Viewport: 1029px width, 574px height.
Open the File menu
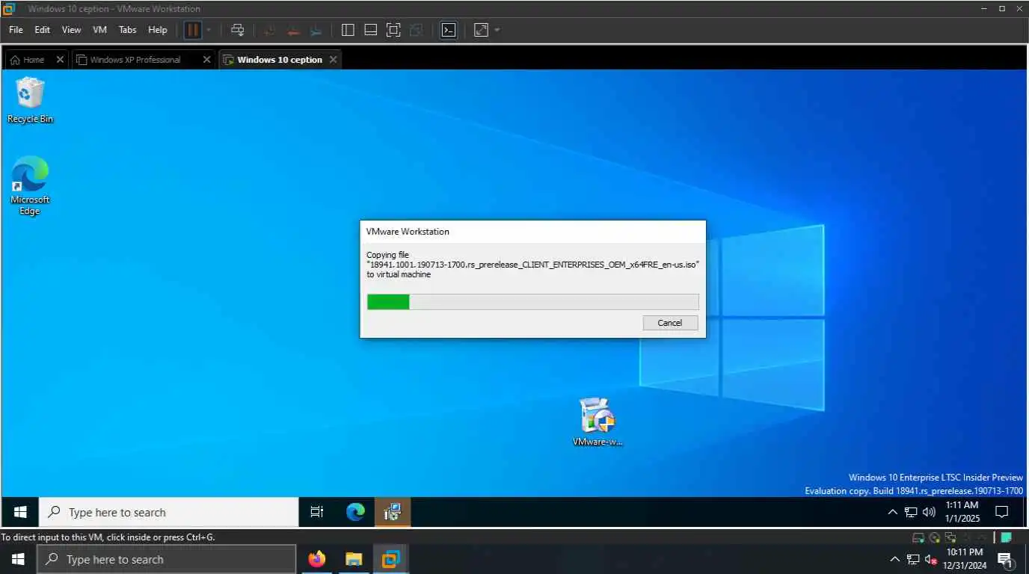coord(16,30)
